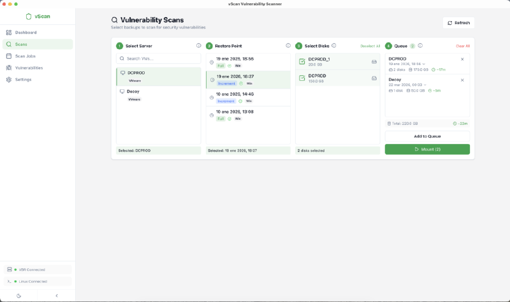510x302 pixels.
Task: Go to the Scans section
Action: click(x=38, y=44)
